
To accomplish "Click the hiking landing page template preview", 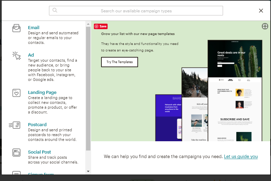I will (x=195, y=104).
